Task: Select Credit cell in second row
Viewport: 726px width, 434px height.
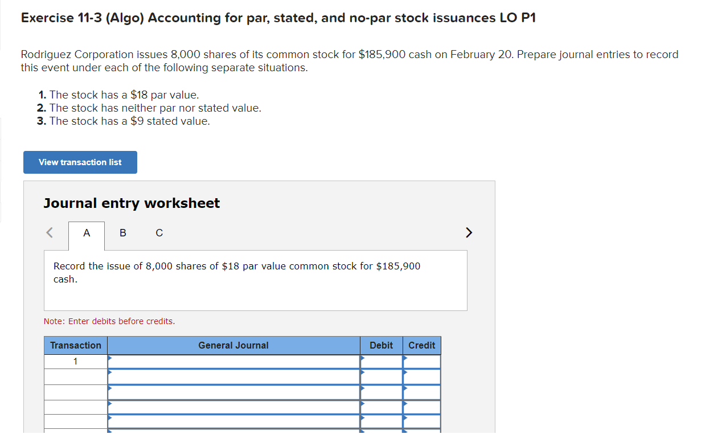Action: tap(422, 377)
